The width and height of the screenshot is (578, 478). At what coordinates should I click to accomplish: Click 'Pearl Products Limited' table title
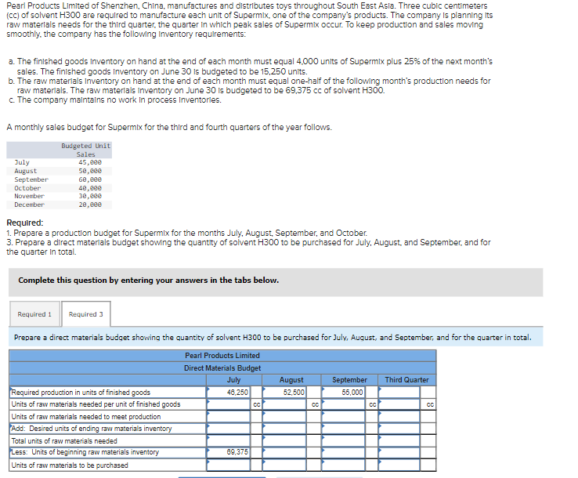click(222, 356)
